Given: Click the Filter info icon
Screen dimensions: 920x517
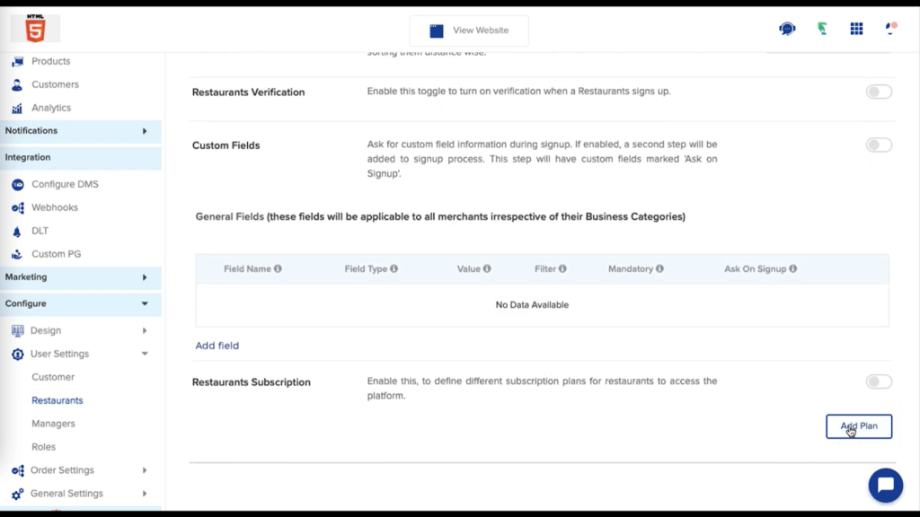Looking at the screenshot, I should pos(562,268).
